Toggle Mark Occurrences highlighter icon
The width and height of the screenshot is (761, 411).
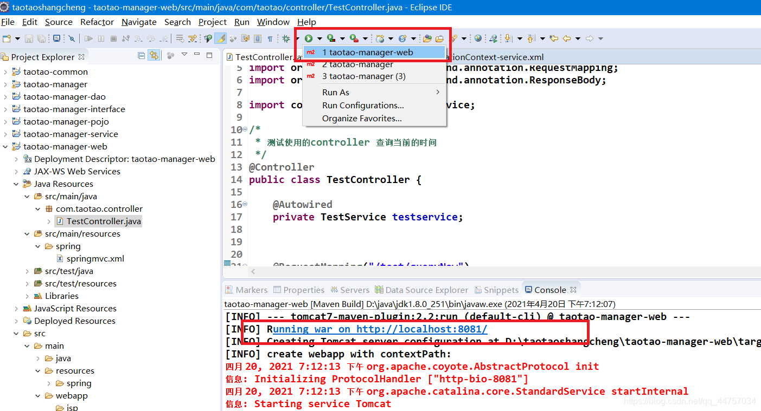coord(221,38)
